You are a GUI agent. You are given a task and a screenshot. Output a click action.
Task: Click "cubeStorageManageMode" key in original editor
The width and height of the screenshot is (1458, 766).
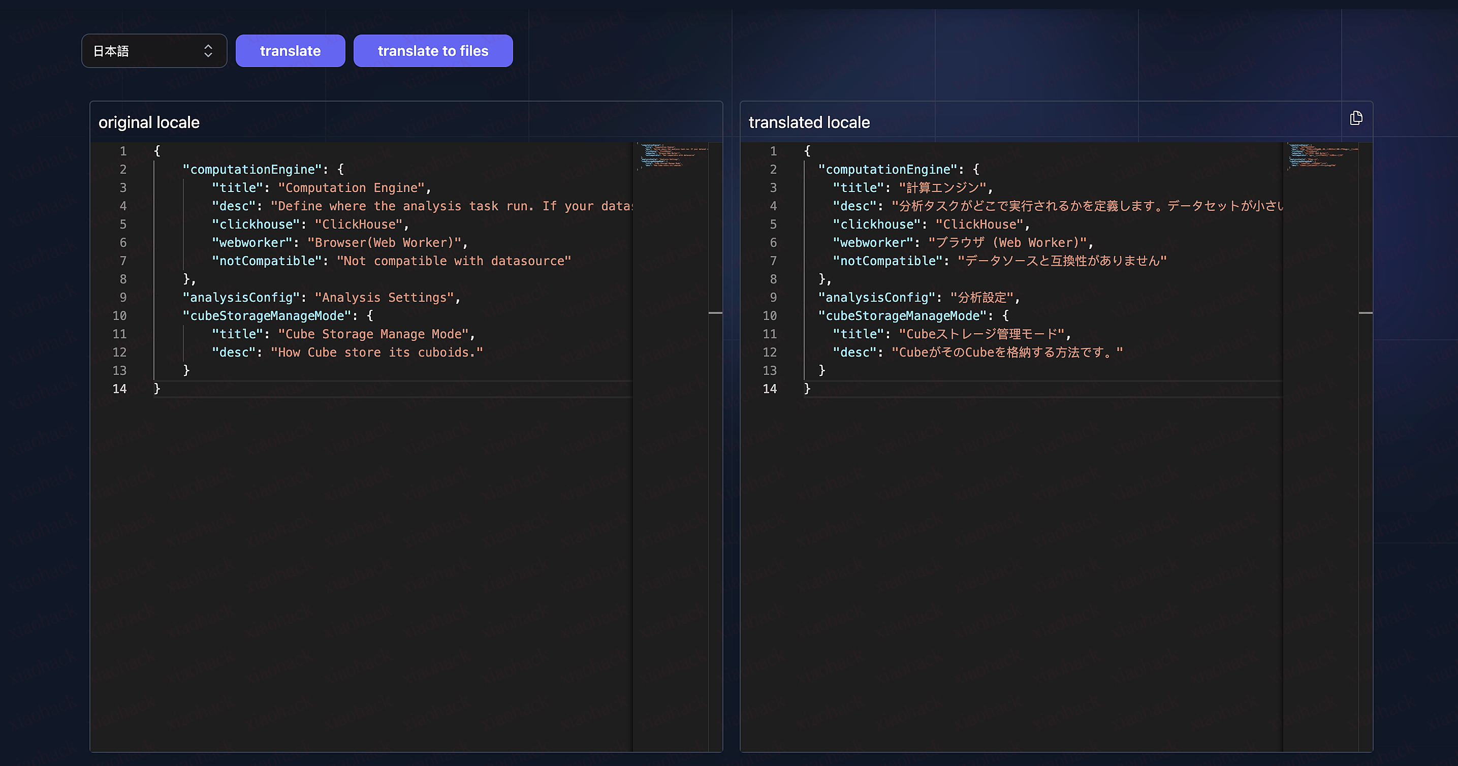click(x=267, y=315)
